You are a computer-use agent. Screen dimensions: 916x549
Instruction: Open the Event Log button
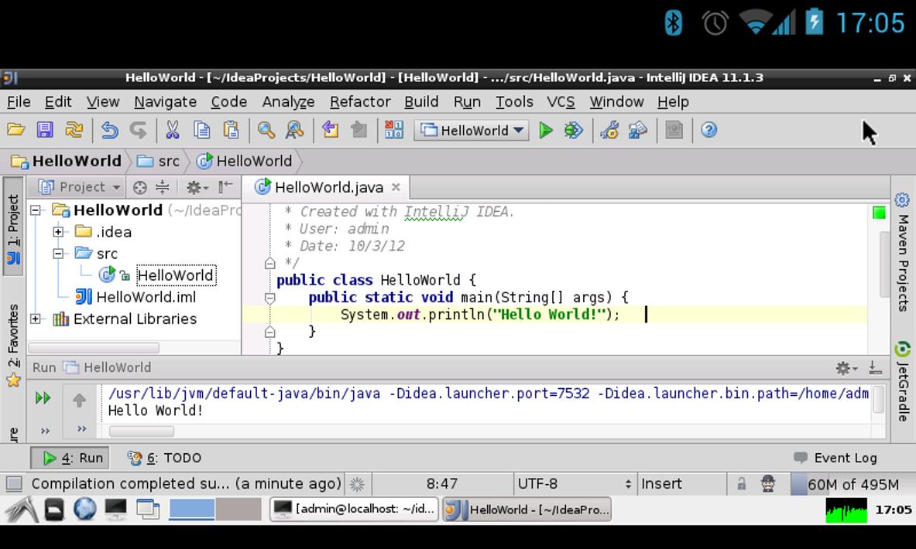click(x=835, y=458)
